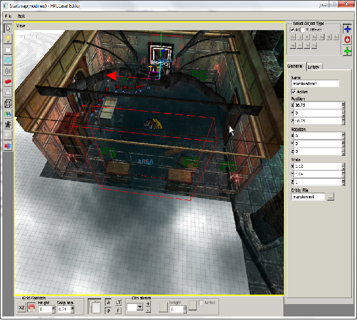
Task: Click the red rotate mode icon
Action: pyautogui.click(x=348, y=40)
